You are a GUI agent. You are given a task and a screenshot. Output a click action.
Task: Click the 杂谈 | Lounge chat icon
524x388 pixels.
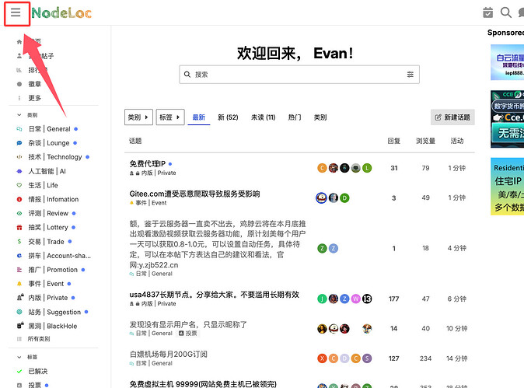pos(19,143)
